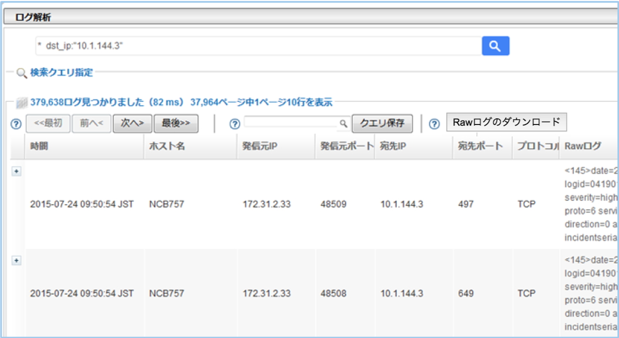Expand details of the second log row
The width and height of the screenshot is (619, 338).
pyautogui.click(x=15, y=261)
